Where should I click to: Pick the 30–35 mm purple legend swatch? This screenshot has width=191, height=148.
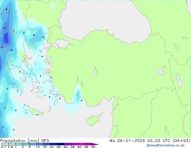click(x=67, y=144)
